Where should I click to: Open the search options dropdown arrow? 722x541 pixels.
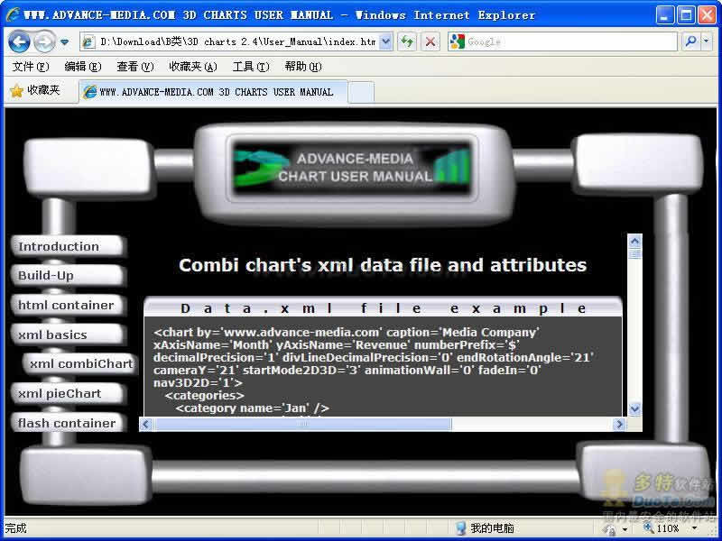pos(707,41)
